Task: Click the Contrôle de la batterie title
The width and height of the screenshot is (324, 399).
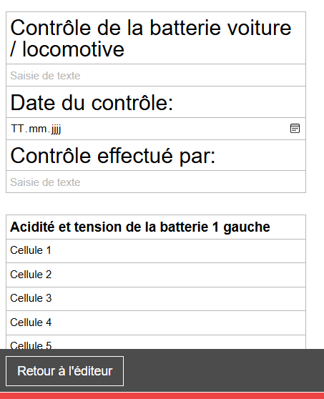Action: pyautogui.click(x=151, y=38)
